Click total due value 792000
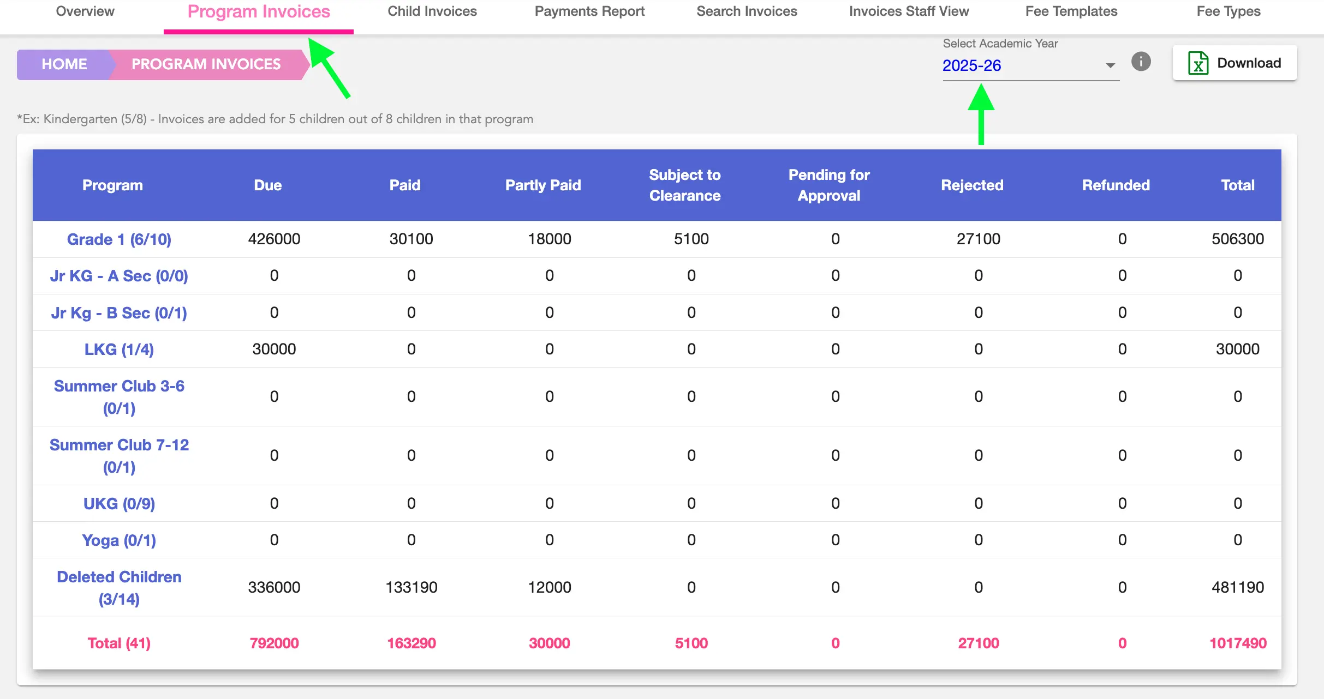1324x699 pixels. [x=274, y=643]
